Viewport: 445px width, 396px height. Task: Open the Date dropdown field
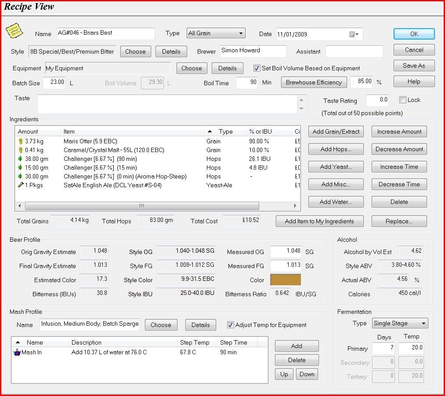pyautogui.click(x=319, y=34)
